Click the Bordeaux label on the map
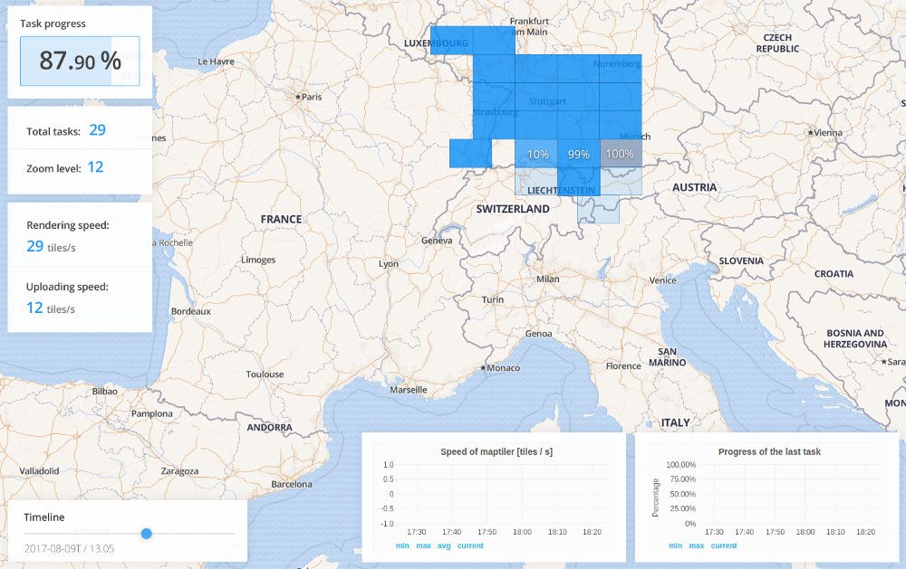Screen dimensions: 906x569 [190, 311]
